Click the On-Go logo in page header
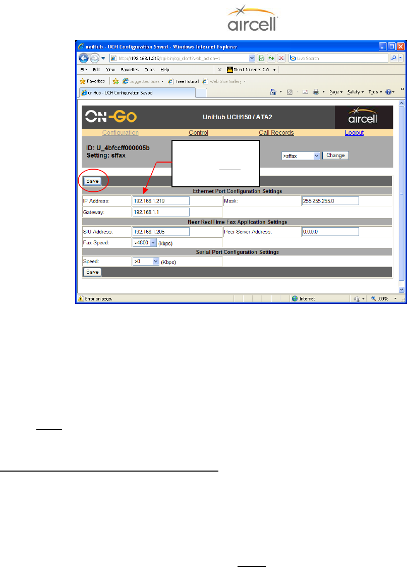 111,117
